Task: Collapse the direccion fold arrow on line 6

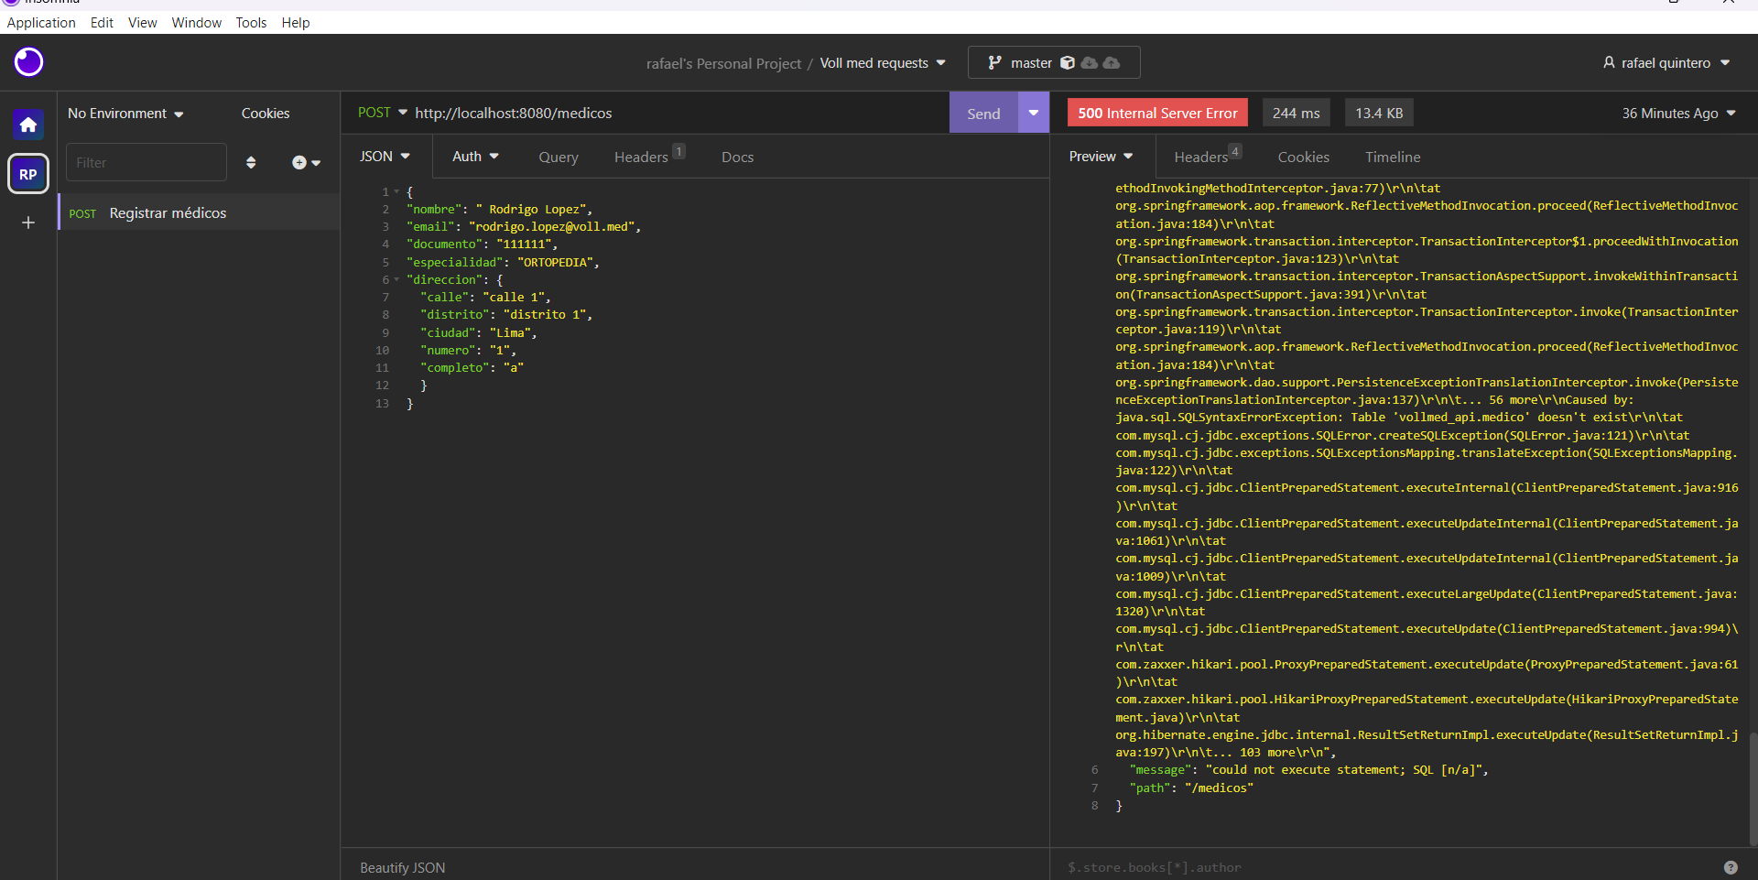Action: [396, 280]
